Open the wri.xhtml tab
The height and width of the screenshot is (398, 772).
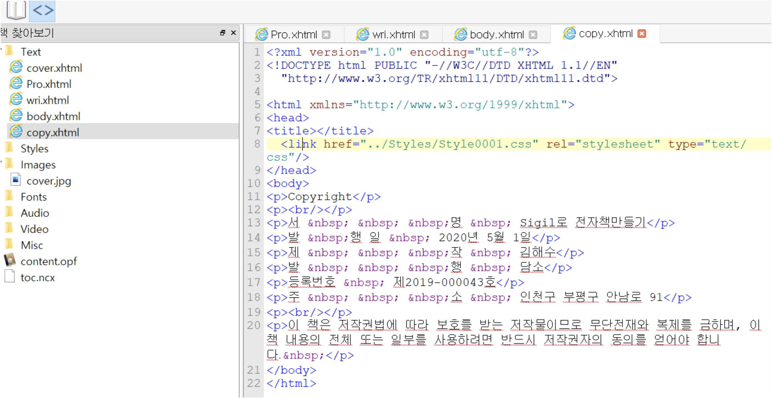click(393, 35)
